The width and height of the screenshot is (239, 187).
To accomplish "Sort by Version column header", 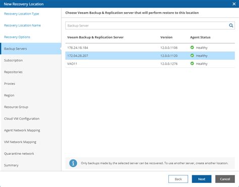I will click(166, 37).
